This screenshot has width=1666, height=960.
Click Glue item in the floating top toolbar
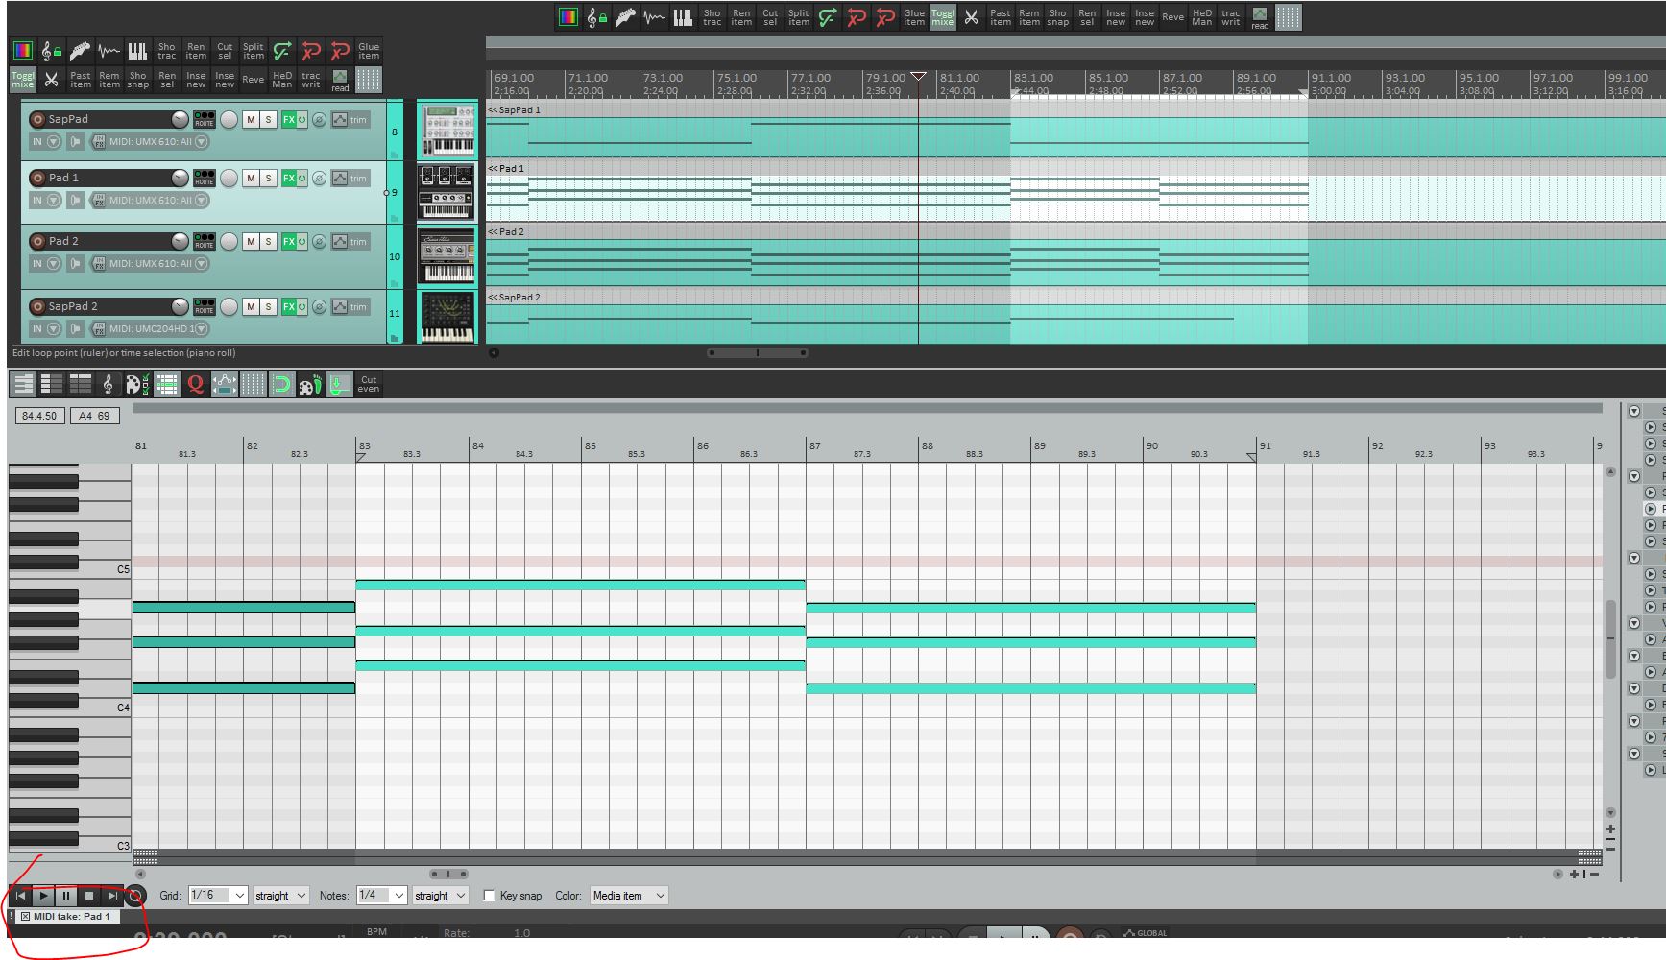(x=914, y=17)
